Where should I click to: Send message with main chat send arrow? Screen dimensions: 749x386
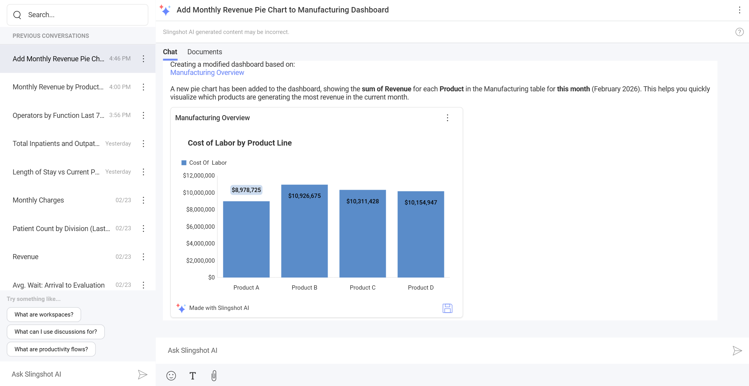(737, 350)
